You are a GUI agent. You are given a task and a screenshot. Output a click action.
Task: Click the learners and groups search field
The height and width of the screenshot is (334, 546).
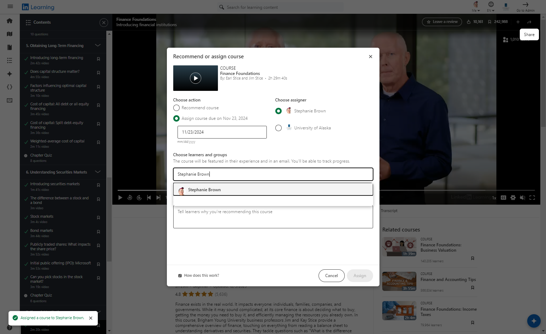273,174
